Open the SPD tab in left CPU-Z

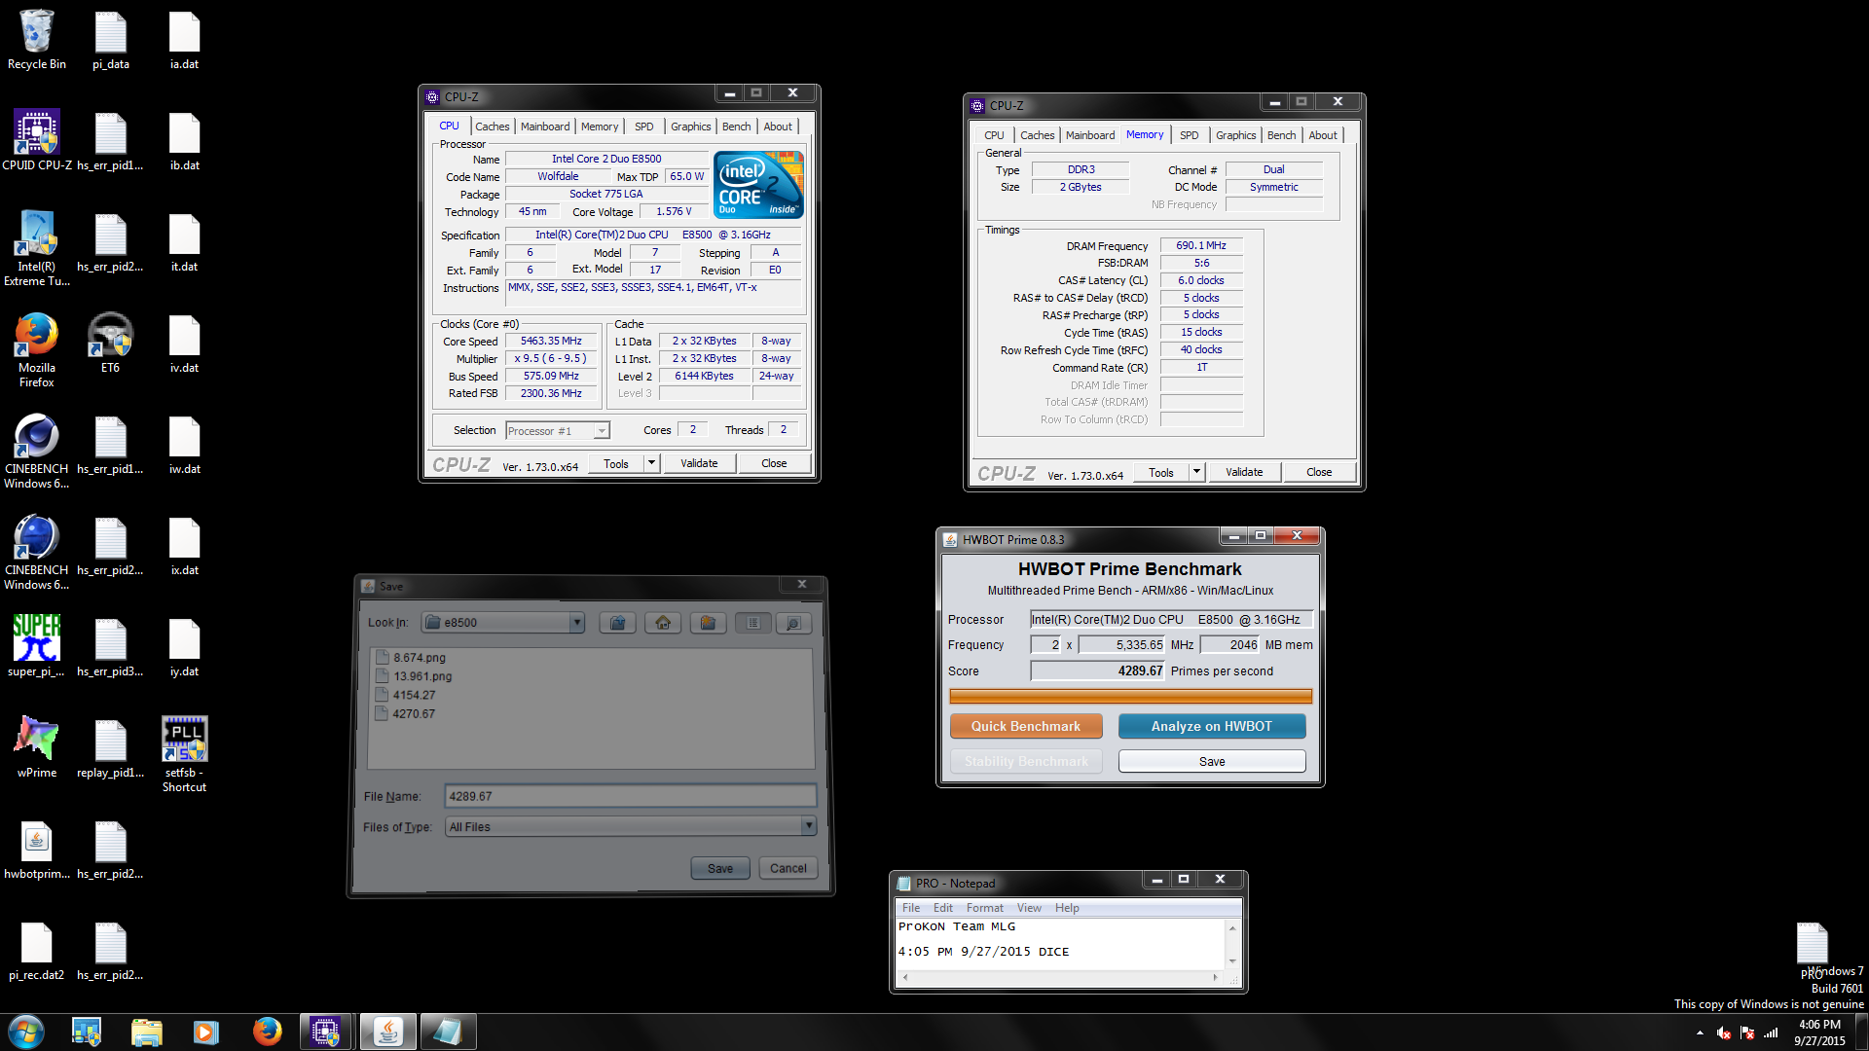pos(644,127)
